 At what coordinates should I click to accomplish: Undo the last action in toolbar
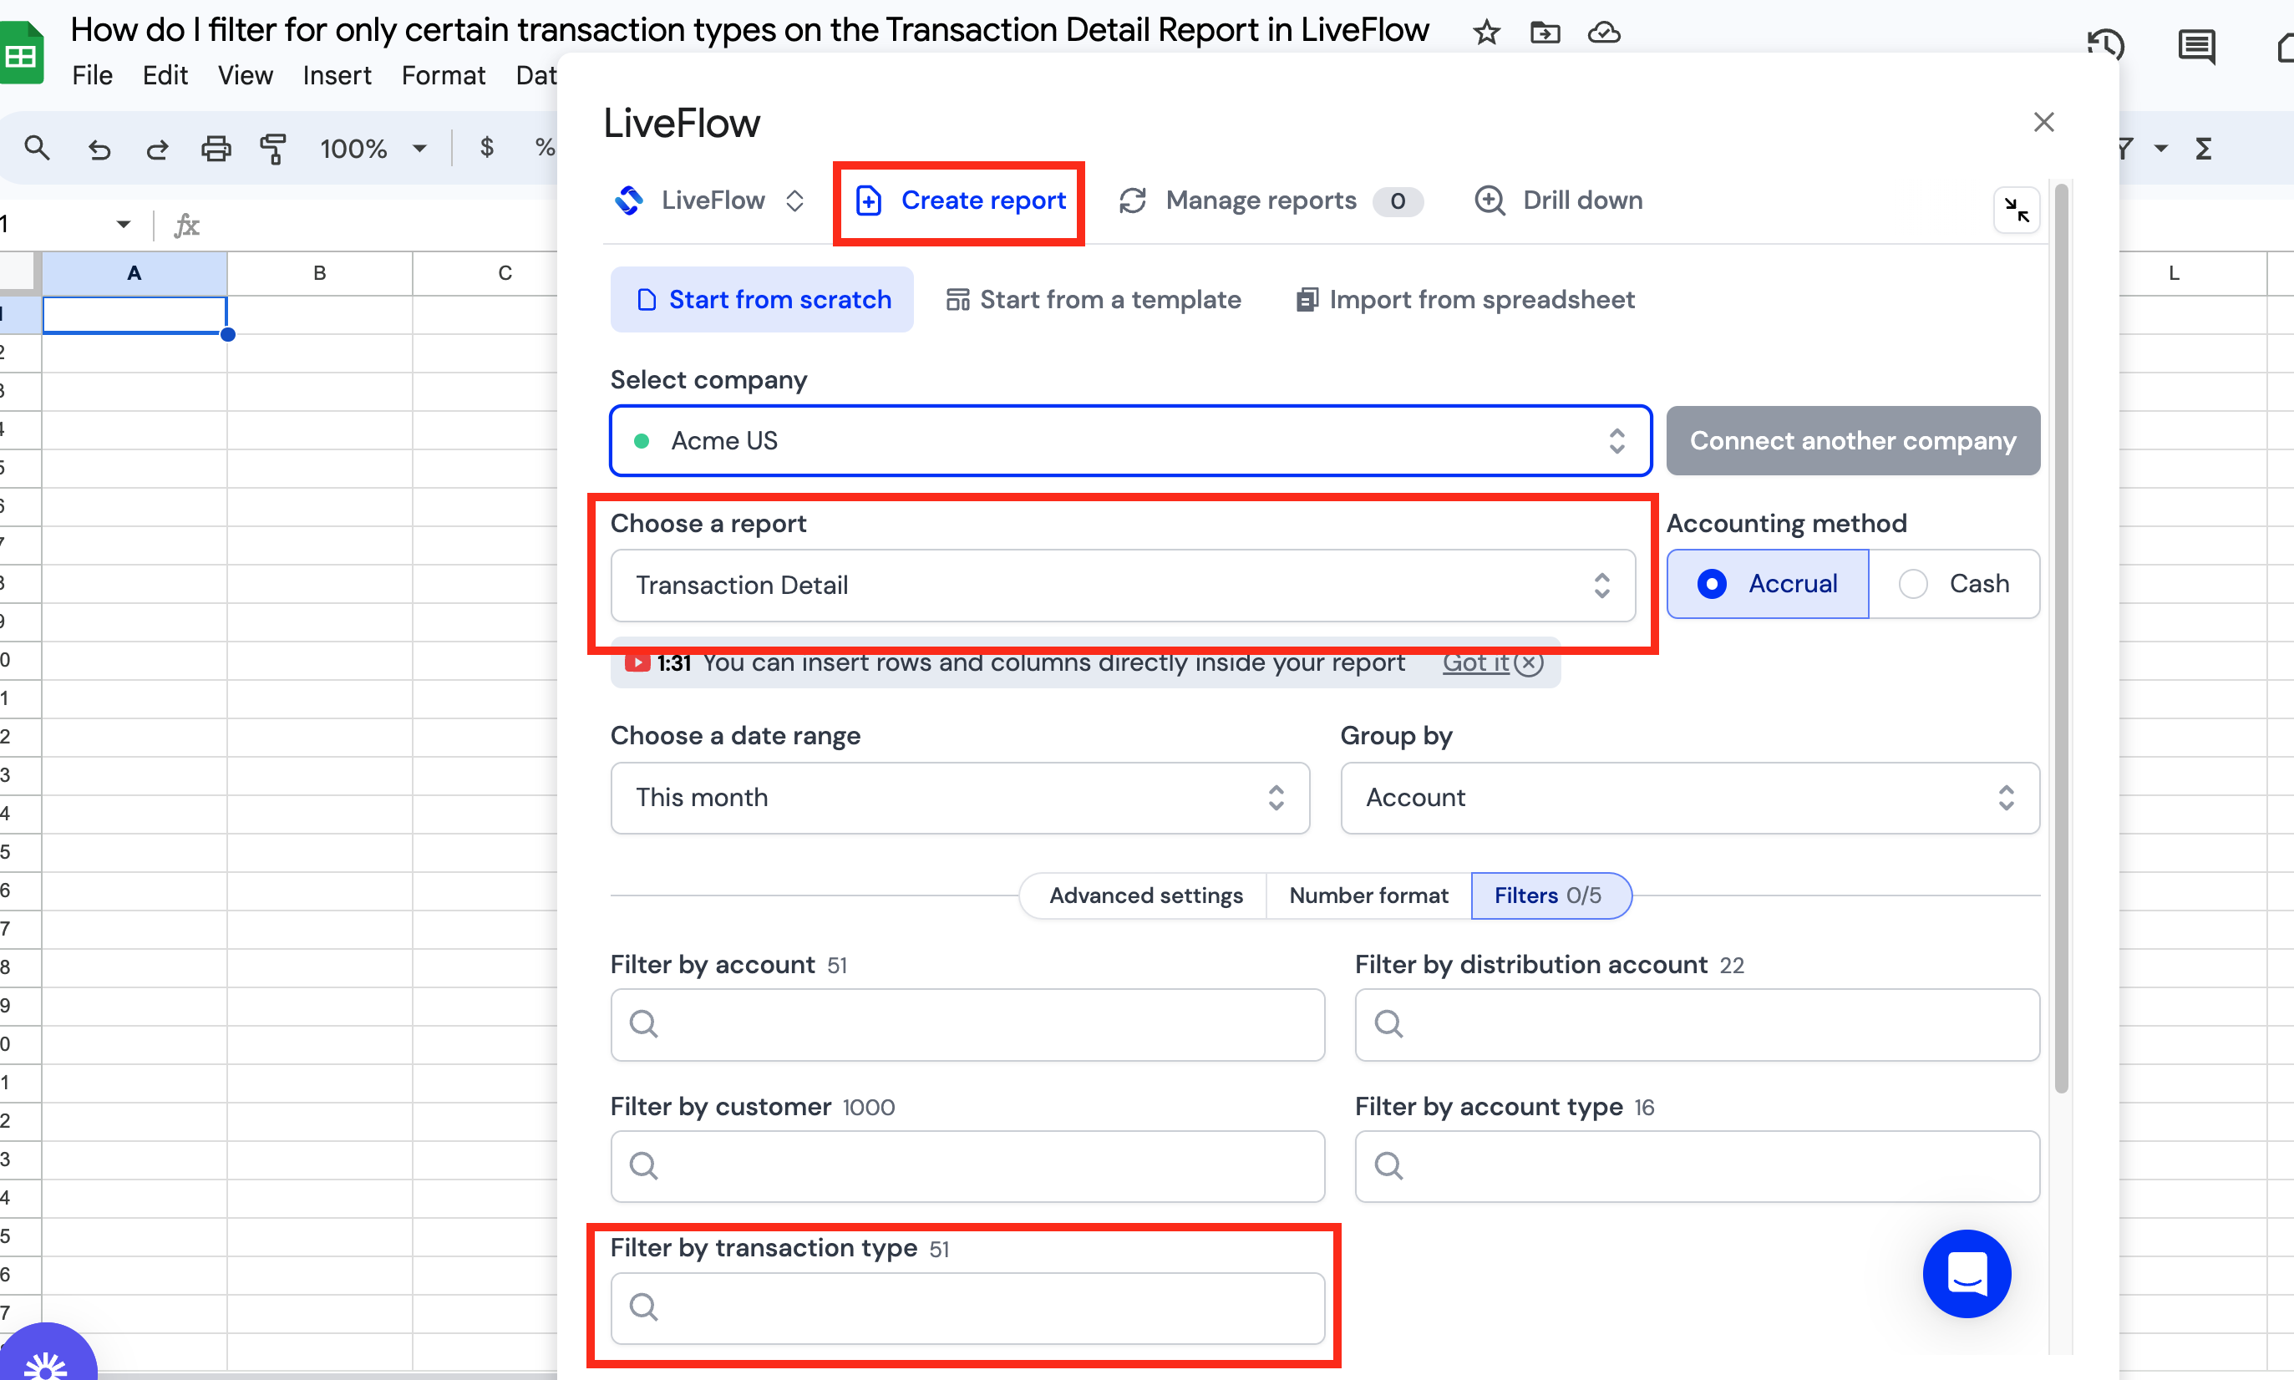click(99, 149)
